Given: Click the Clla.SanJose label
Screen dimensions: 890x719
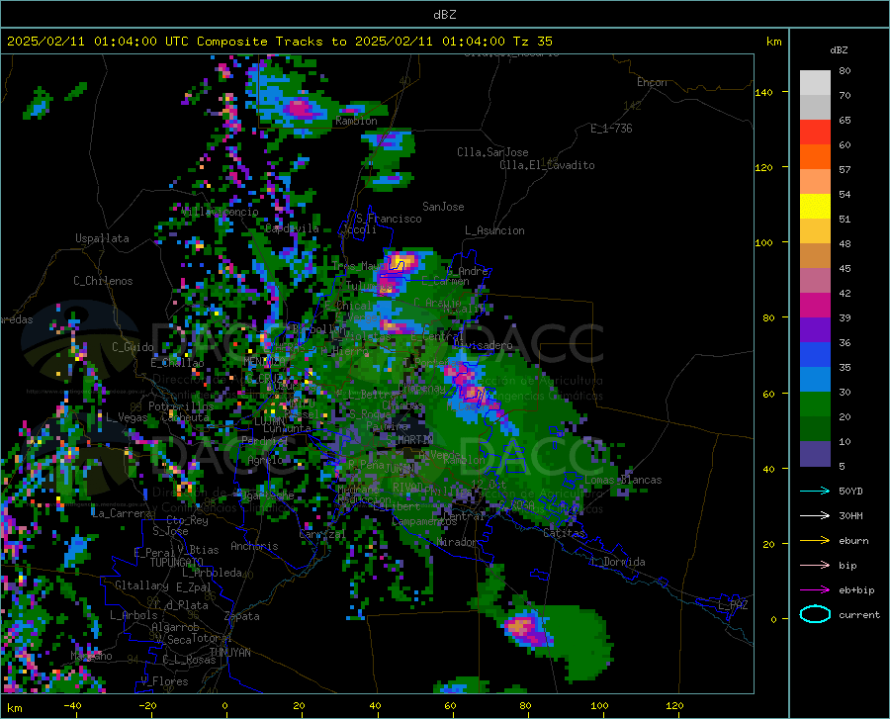Looking at the screenshot, I should (492, 152).
